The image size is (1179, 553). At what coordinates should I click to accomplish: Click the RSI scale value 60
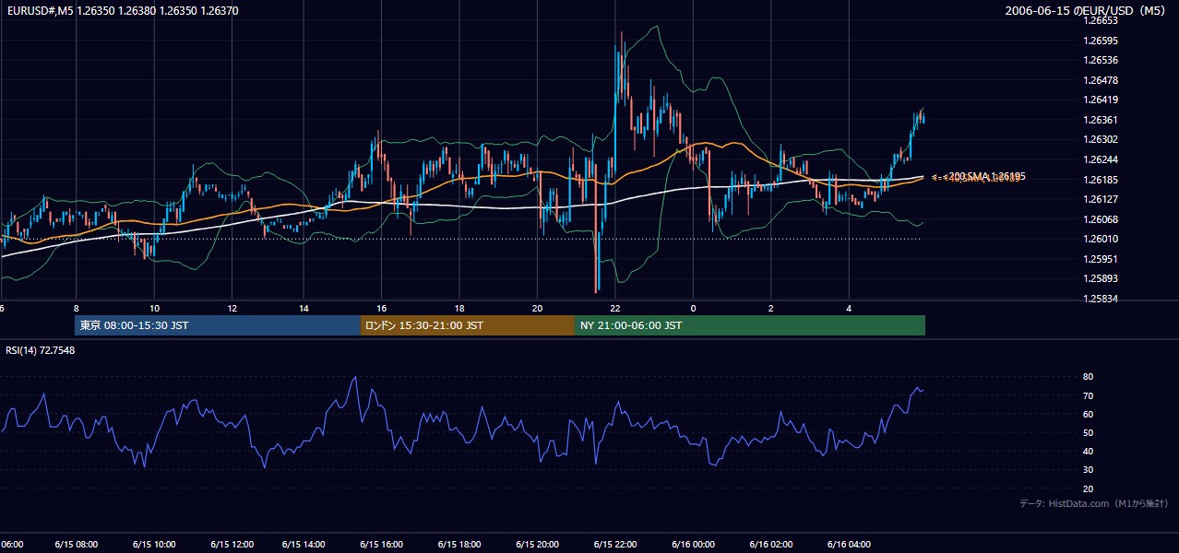1088,414
